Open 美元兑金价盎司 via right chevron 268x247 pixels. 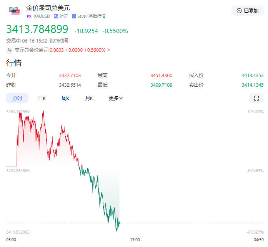(109, 50)
